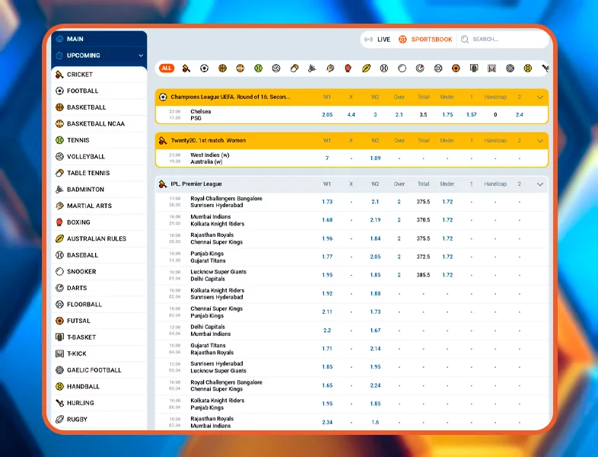598x457 pixels.
Task: Collapse the Twenty20 Women match section
Action: point(540,140)
